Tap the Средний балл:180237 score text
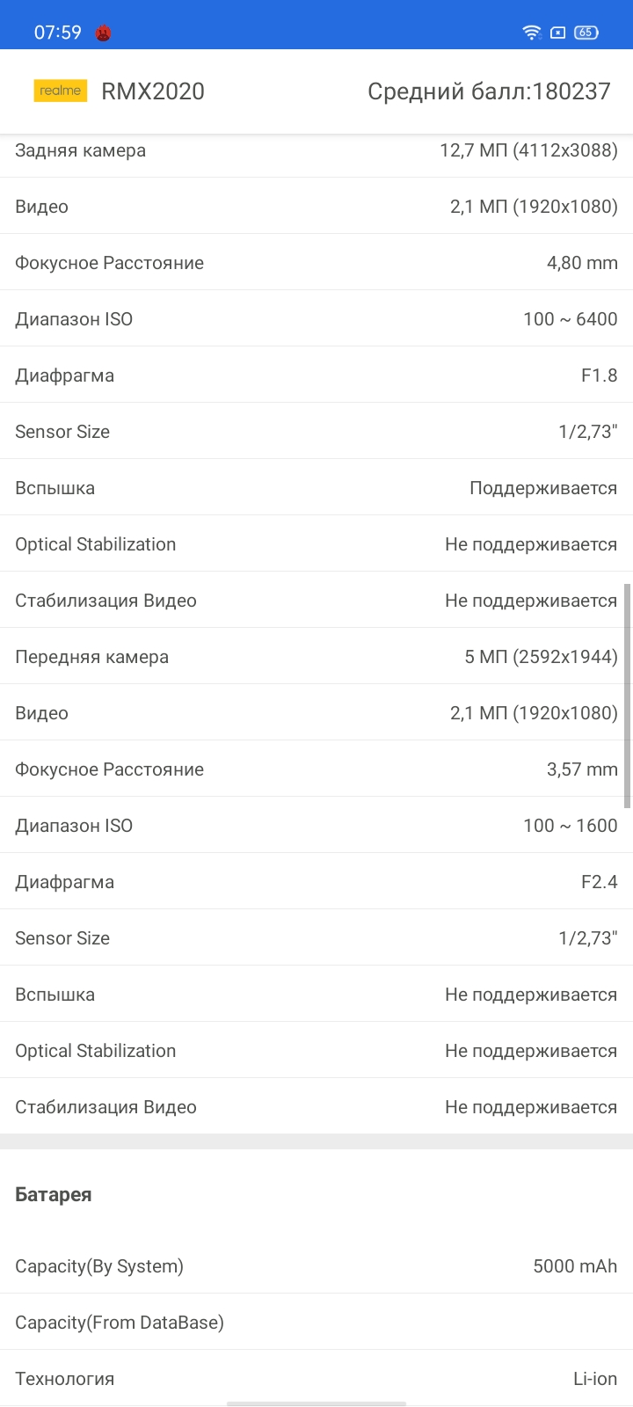The height and width of the screenshot is (1407, 633). click(x=489, y=91)
